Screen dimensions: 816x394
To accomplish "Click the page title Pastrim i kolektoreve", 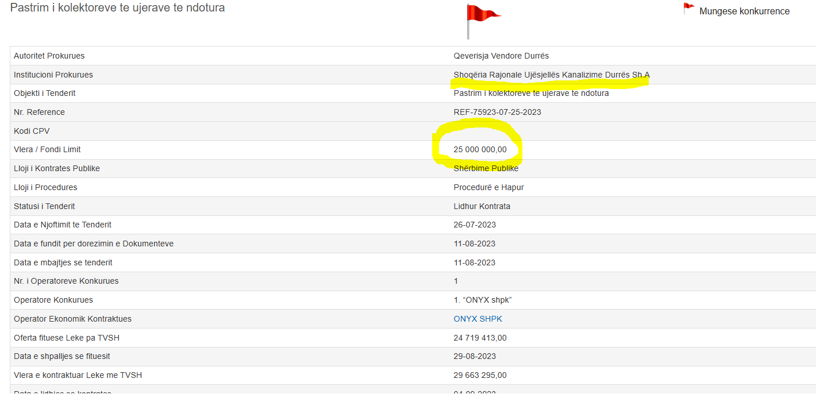I will click(x=117, y=8).
